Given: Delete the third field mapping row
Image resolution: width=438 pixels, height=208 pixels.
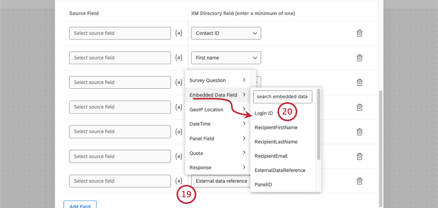Looking at the screenshot, I should [x=360, y=83].
